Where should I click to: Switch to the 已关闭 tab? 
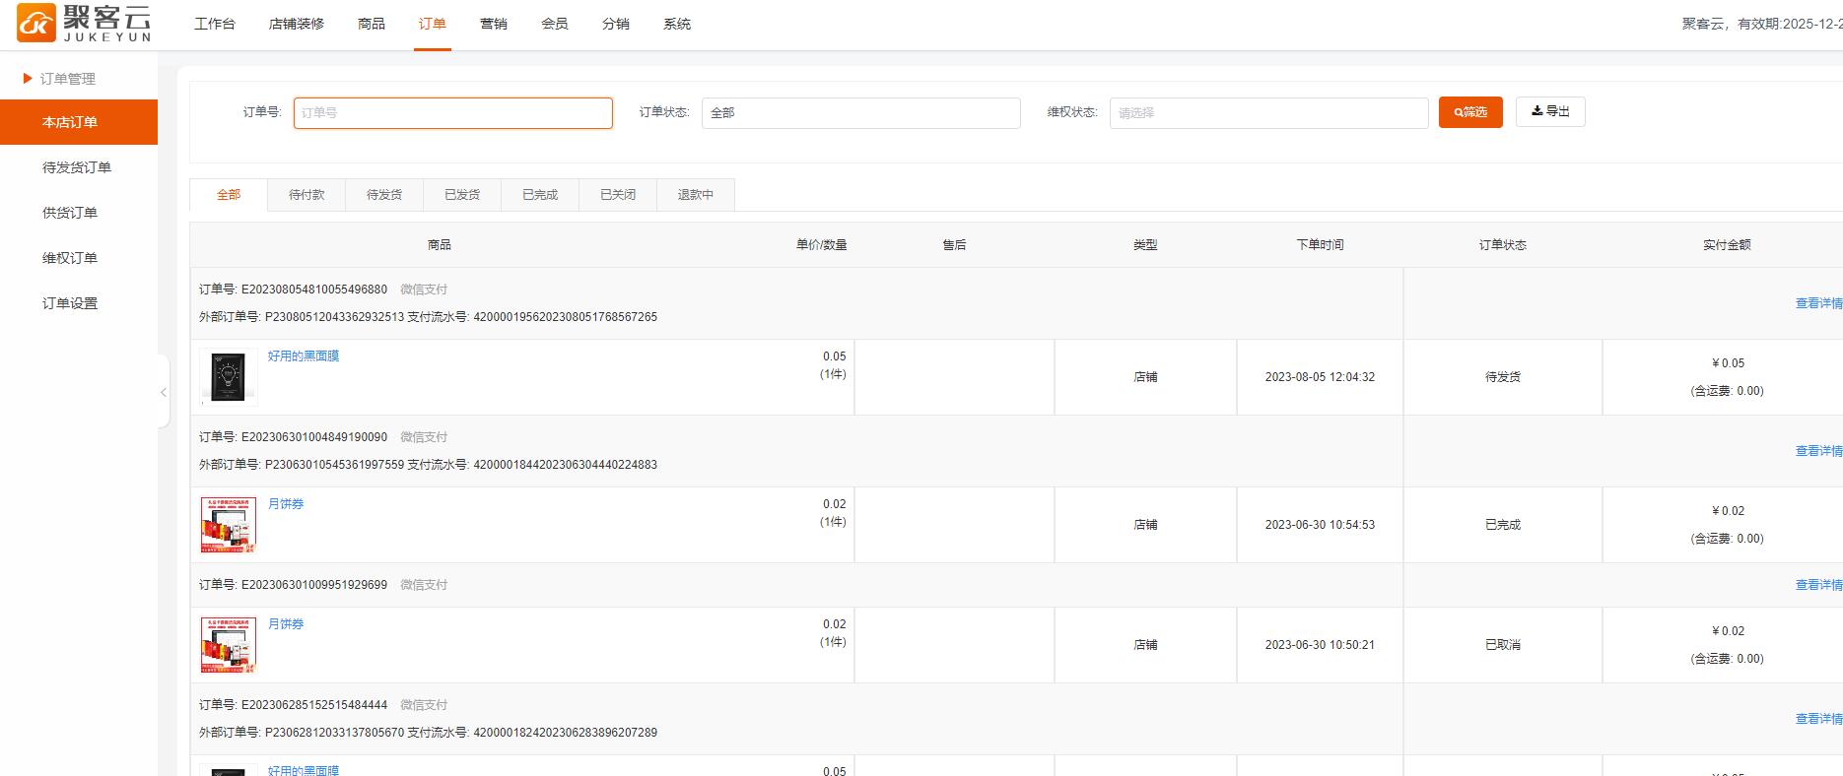618,195
